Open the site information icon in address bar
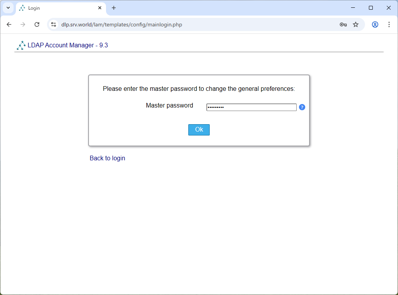 coord(53,24)
